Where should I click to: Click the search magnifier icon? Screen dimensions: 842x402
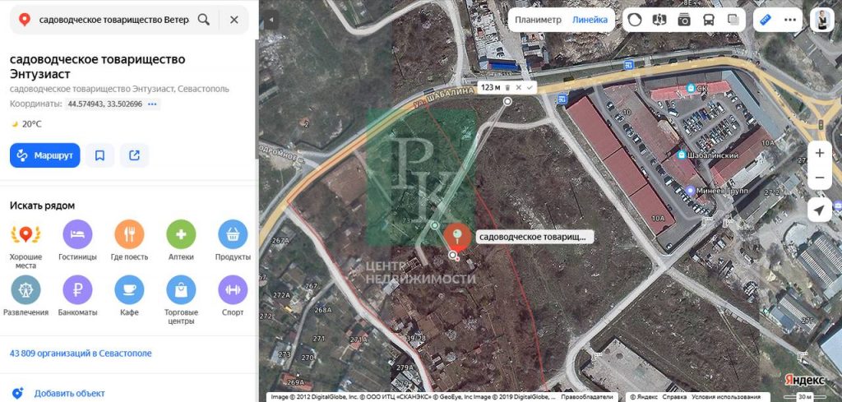204,20
